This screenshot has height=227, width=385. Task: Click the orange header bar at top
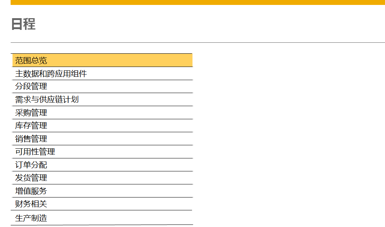coord(198,2)
